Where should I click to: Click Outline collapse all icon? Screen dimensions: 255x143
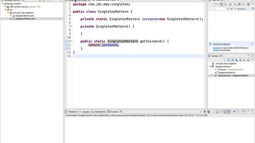coord(229,60)
